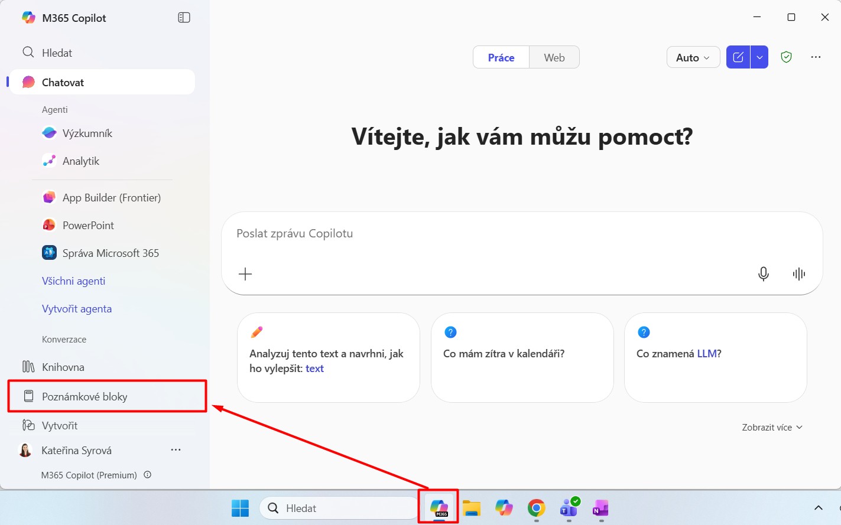
Task: Open more options next to Kateřina Syrová
Action: [176, 450]
